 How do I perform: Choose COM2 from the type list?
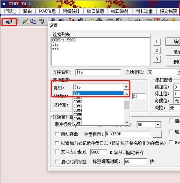[x=78, y=102]
